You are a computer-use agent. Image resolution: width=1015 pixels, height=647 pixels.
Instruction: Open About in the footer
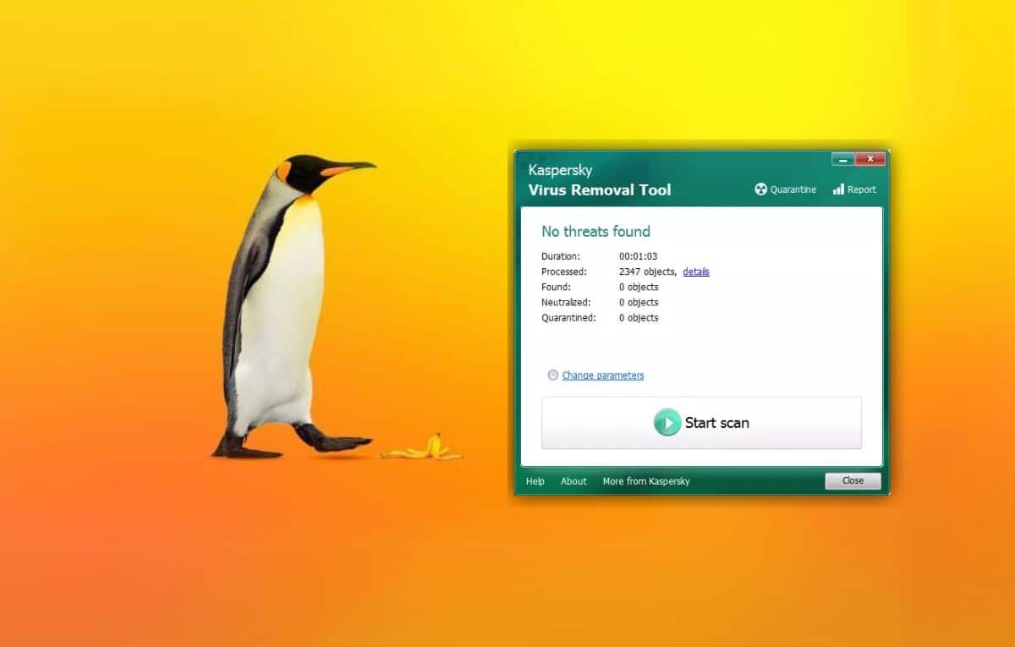tap(573, 481)
